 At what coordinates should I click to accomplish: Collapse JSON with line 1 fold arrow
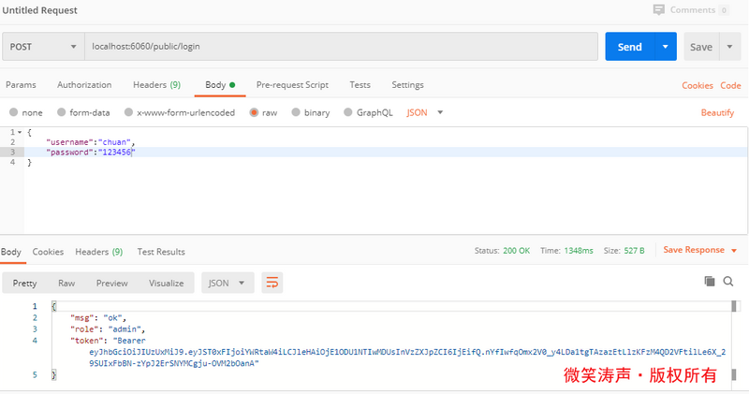[20, 132]
